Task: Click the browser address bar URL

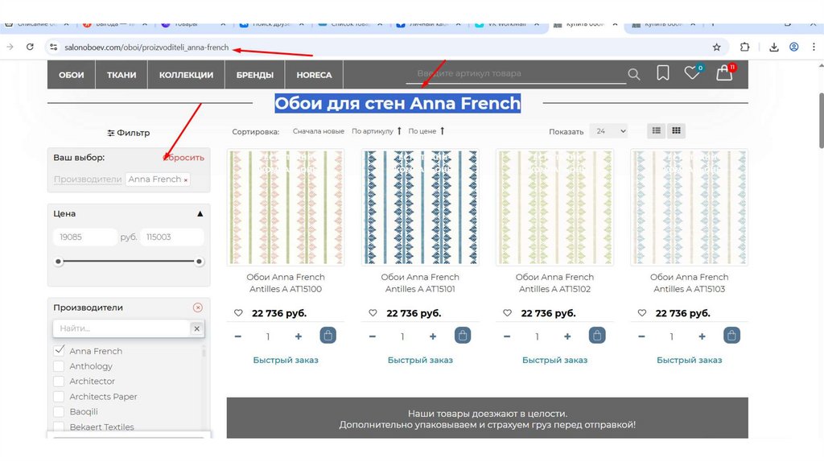Action: pyautogui.click(x=146, y=47)
